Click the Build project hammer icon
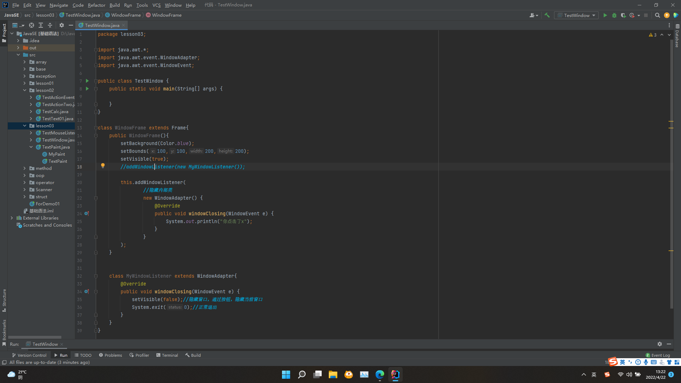Screen dimensions: 681x383 tap(547, 15)
